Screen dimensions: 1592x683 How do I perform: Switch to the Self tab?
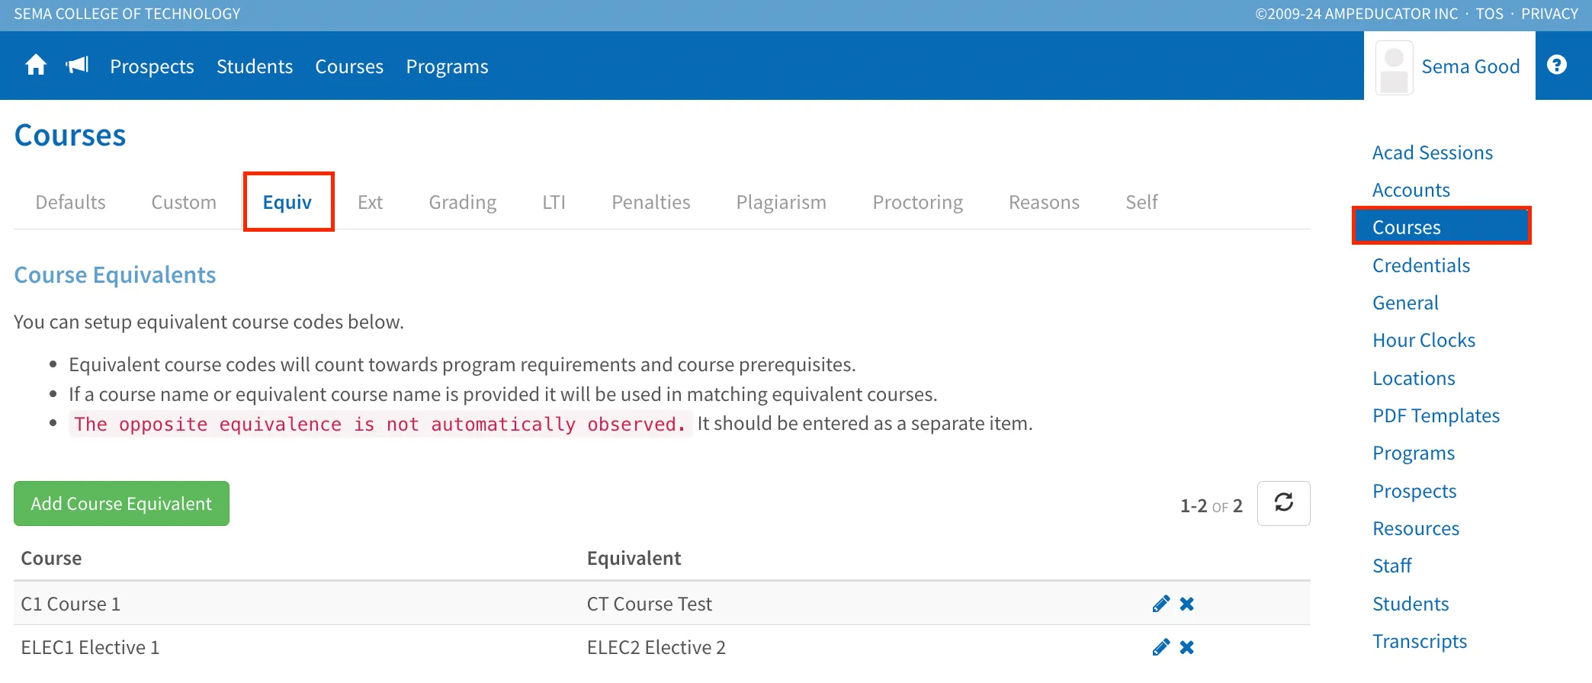(x=1141, y=202)
